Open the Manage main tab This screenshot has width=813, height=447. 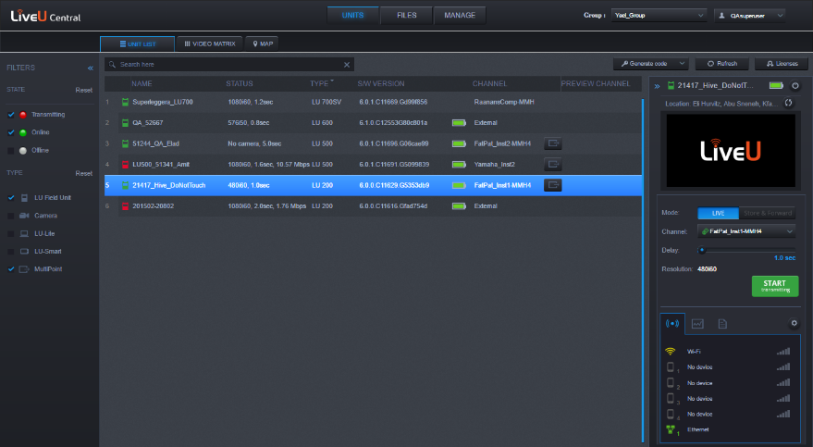coord(460,16)
